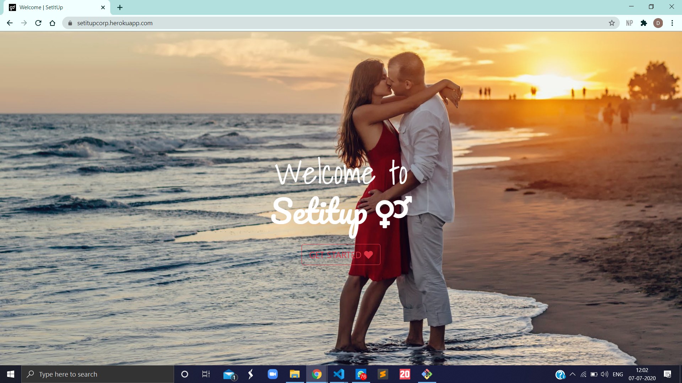Open the browser home page icon
This screenshot has height=383, width=682.
(x=53, y=23)
